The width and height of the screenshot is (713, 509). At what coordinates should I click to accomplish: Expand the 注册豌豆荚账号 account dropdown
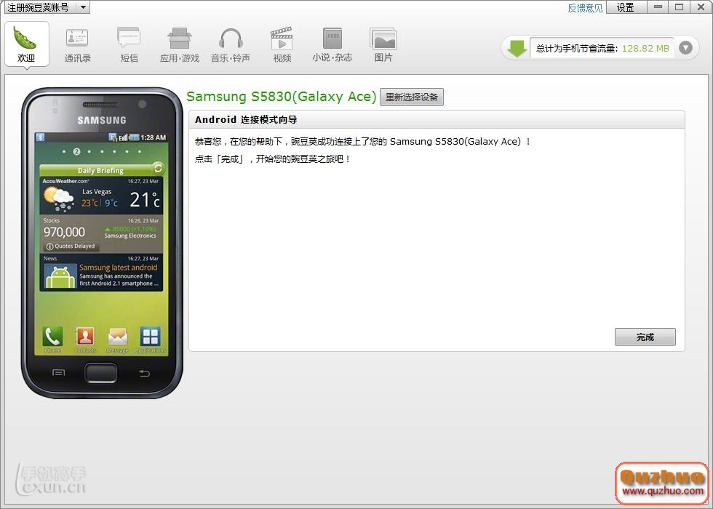click(83, 7)
